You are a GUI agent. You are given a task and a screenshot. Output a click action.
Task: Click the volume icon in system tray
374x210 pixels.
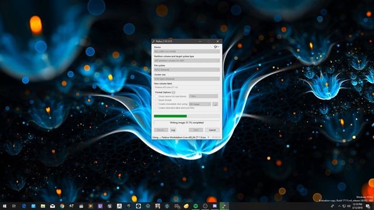(x=349, y=206)
